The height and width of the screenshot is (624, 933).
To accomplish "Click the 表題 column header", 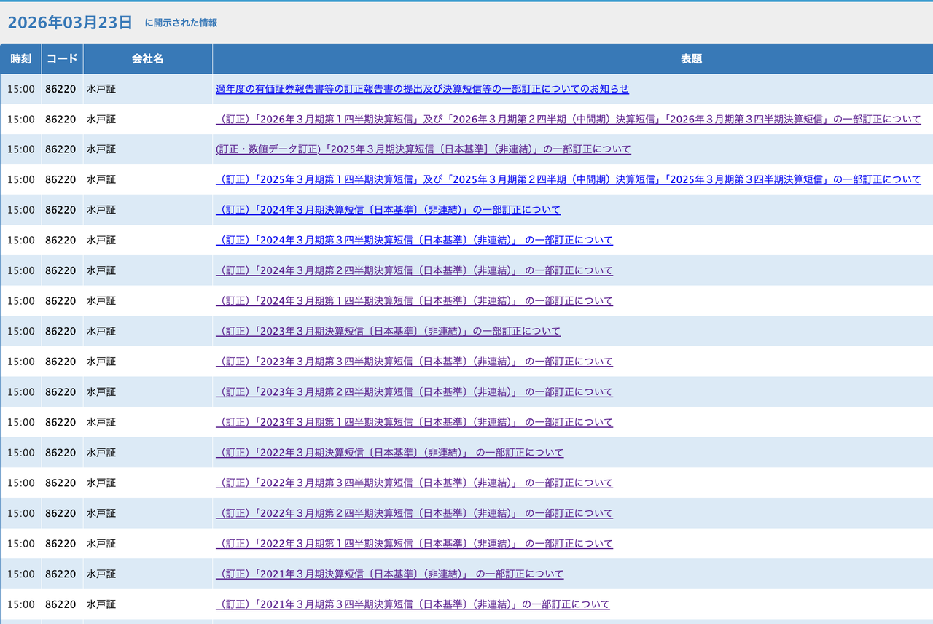I will [691, 59].
